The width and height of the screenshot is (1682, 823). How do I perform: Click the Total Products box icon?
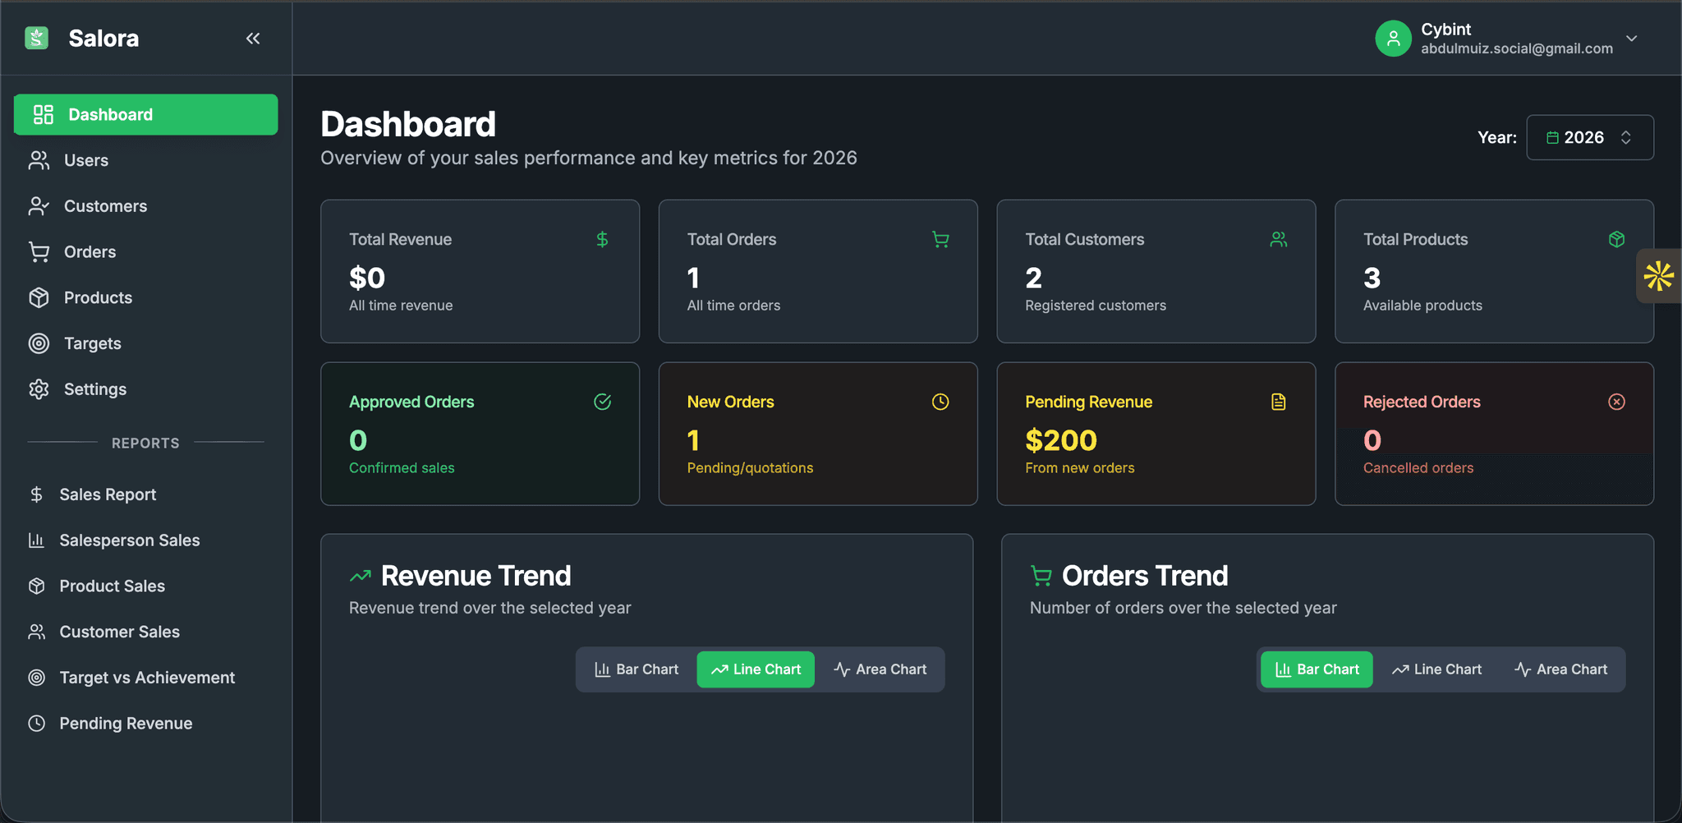1616,240
